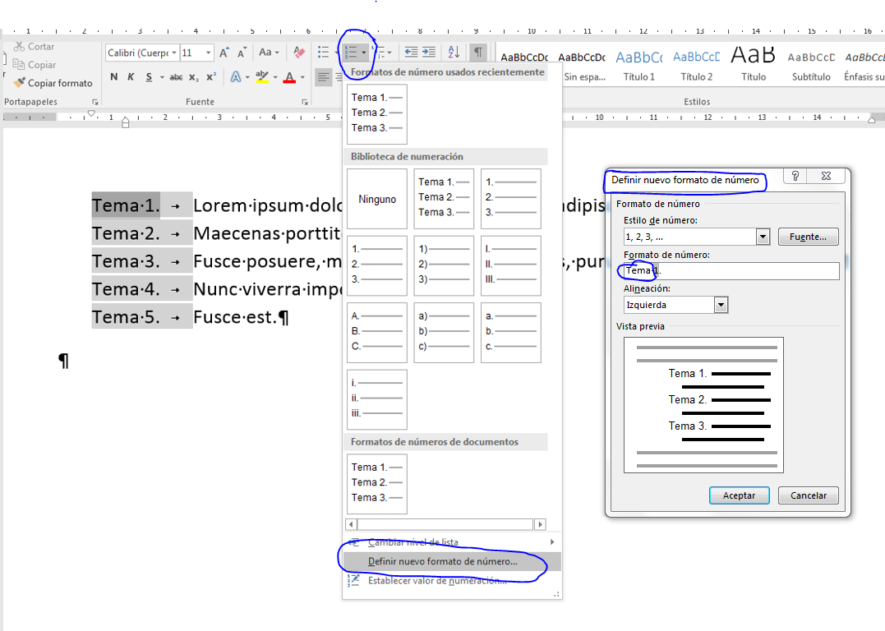Apply text effects with the blue A icon

coord(236,76)
